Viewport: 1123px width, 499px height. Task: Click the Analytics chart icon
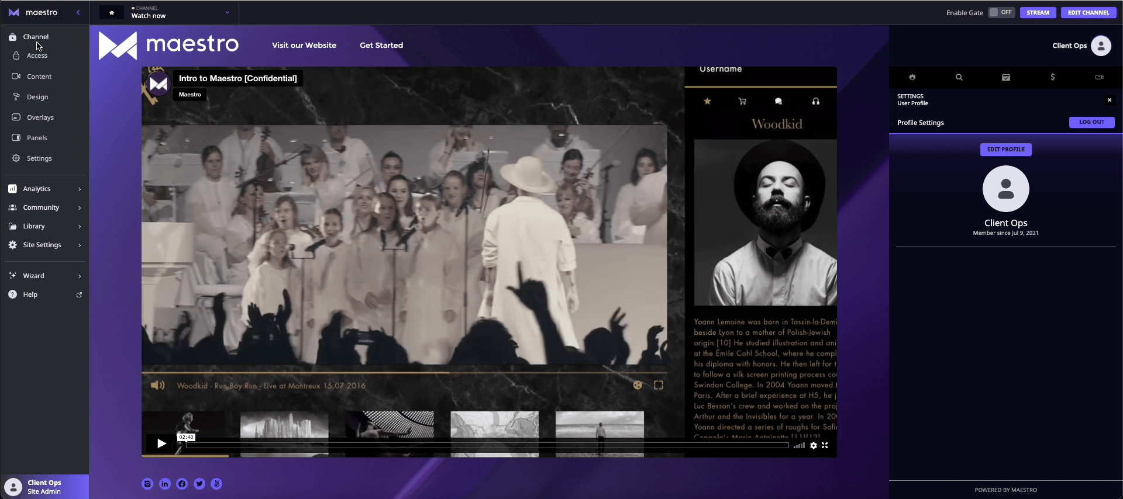tap(12, 189)
